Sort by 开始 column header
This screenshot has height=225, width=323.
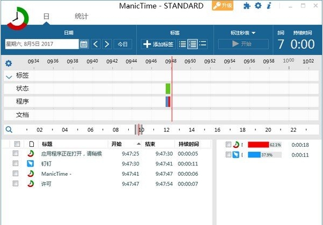pyautogui.click(x=116, y=144)
